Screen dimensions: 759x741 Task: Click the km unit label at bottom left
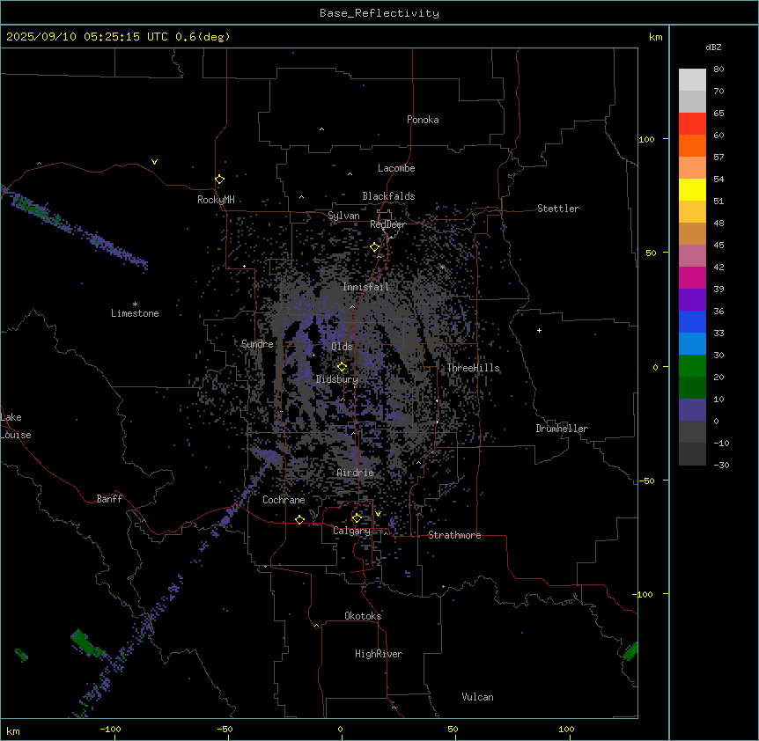click(13, 730)
